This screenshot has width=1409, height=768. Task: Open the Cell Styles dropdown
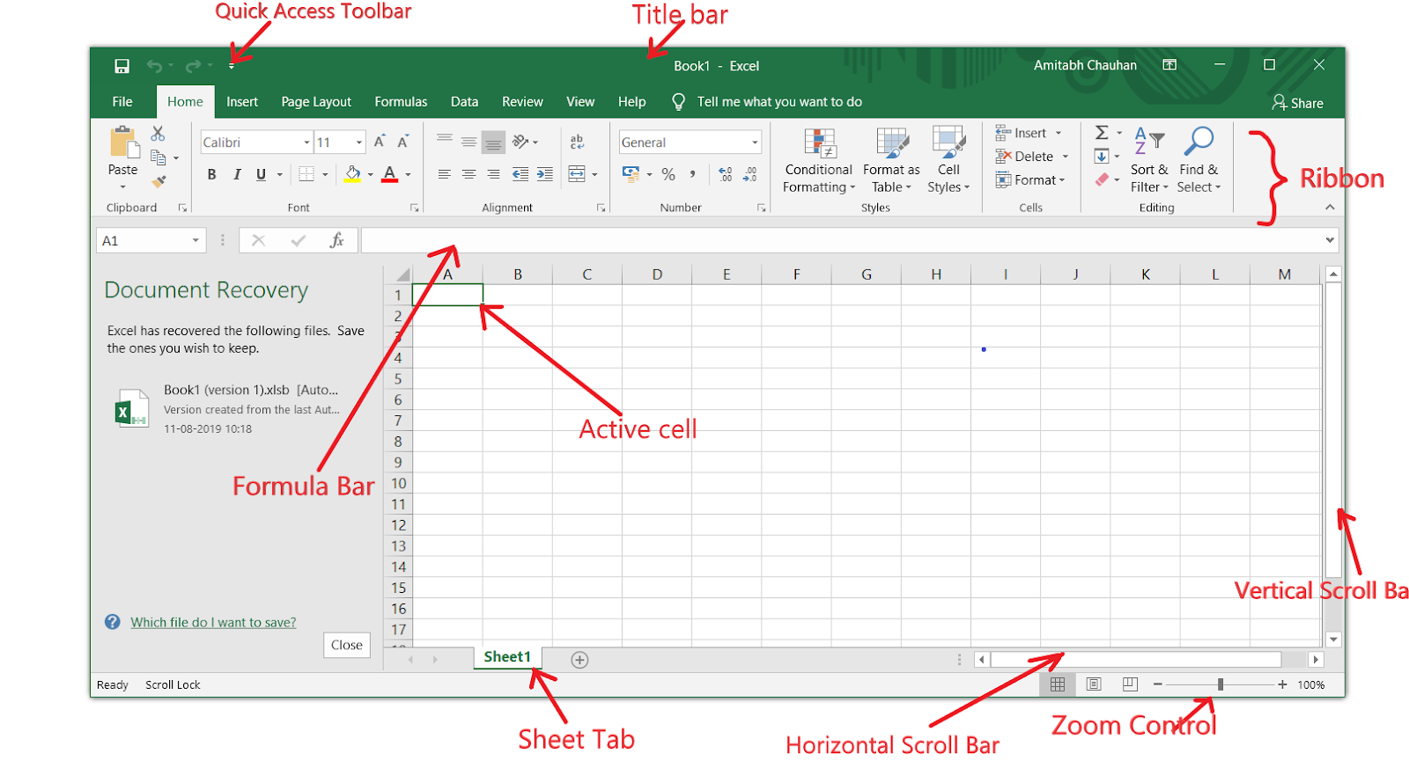click(948, 160)
